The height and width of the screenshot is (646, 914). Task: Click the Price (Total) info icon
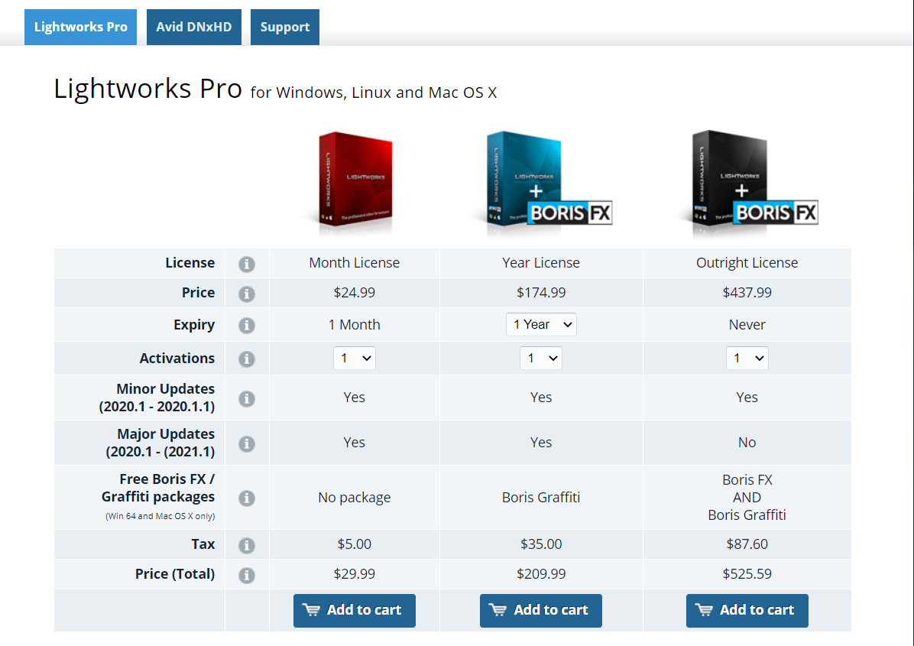(246, 573)
